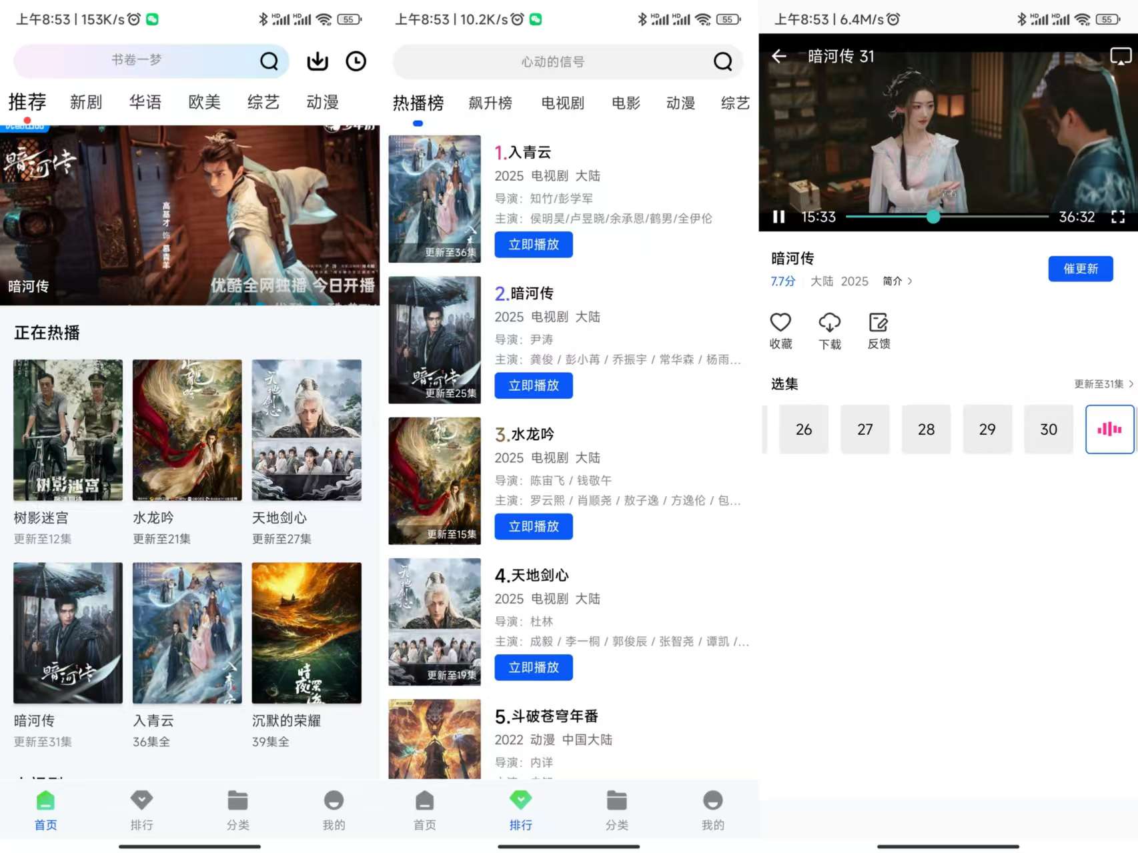Pause the playing video

pyautogui.click(x=778, y=217)
